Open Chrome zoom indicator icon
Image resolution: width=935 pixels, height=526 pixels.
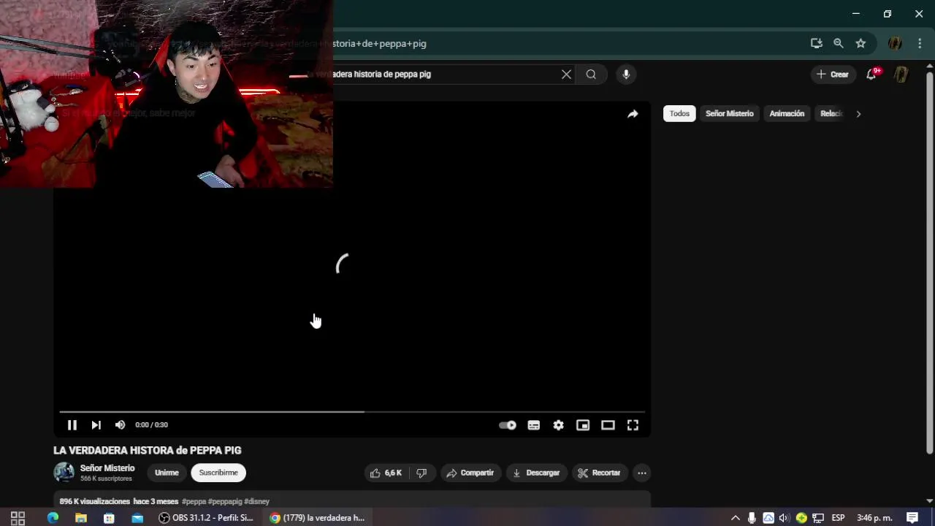[x=839, y=43]
